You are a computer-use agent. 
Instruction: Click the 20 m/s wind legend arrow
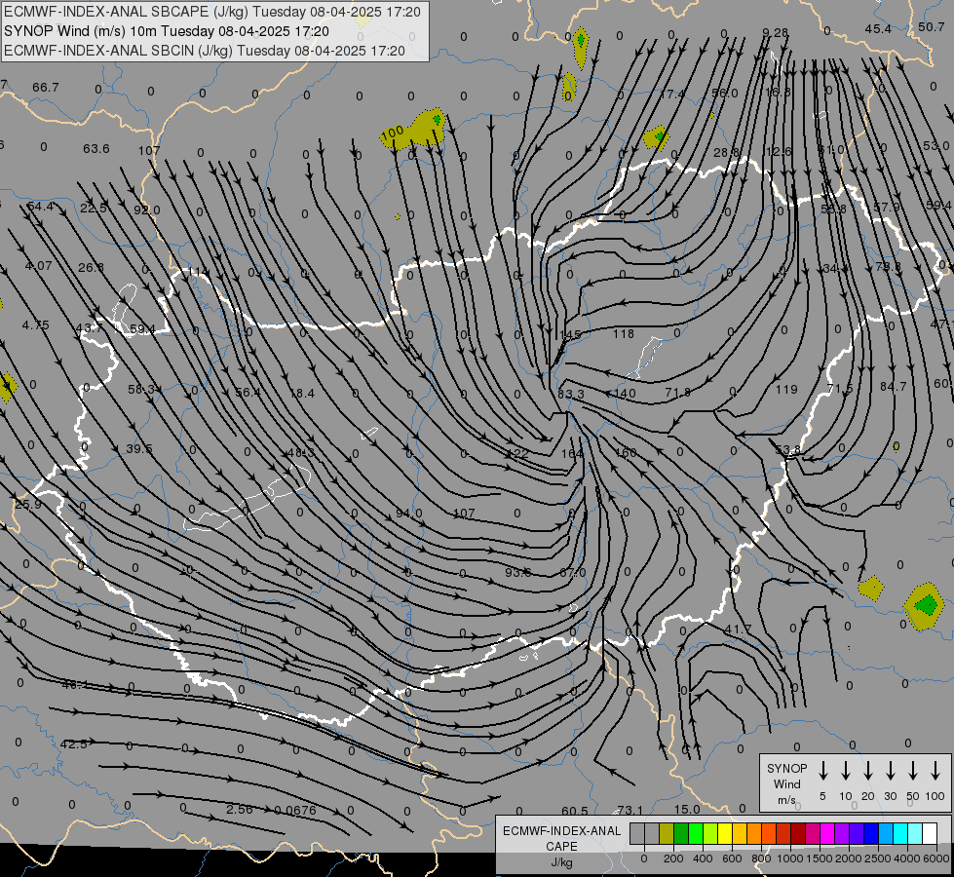[x=867, y=770]
